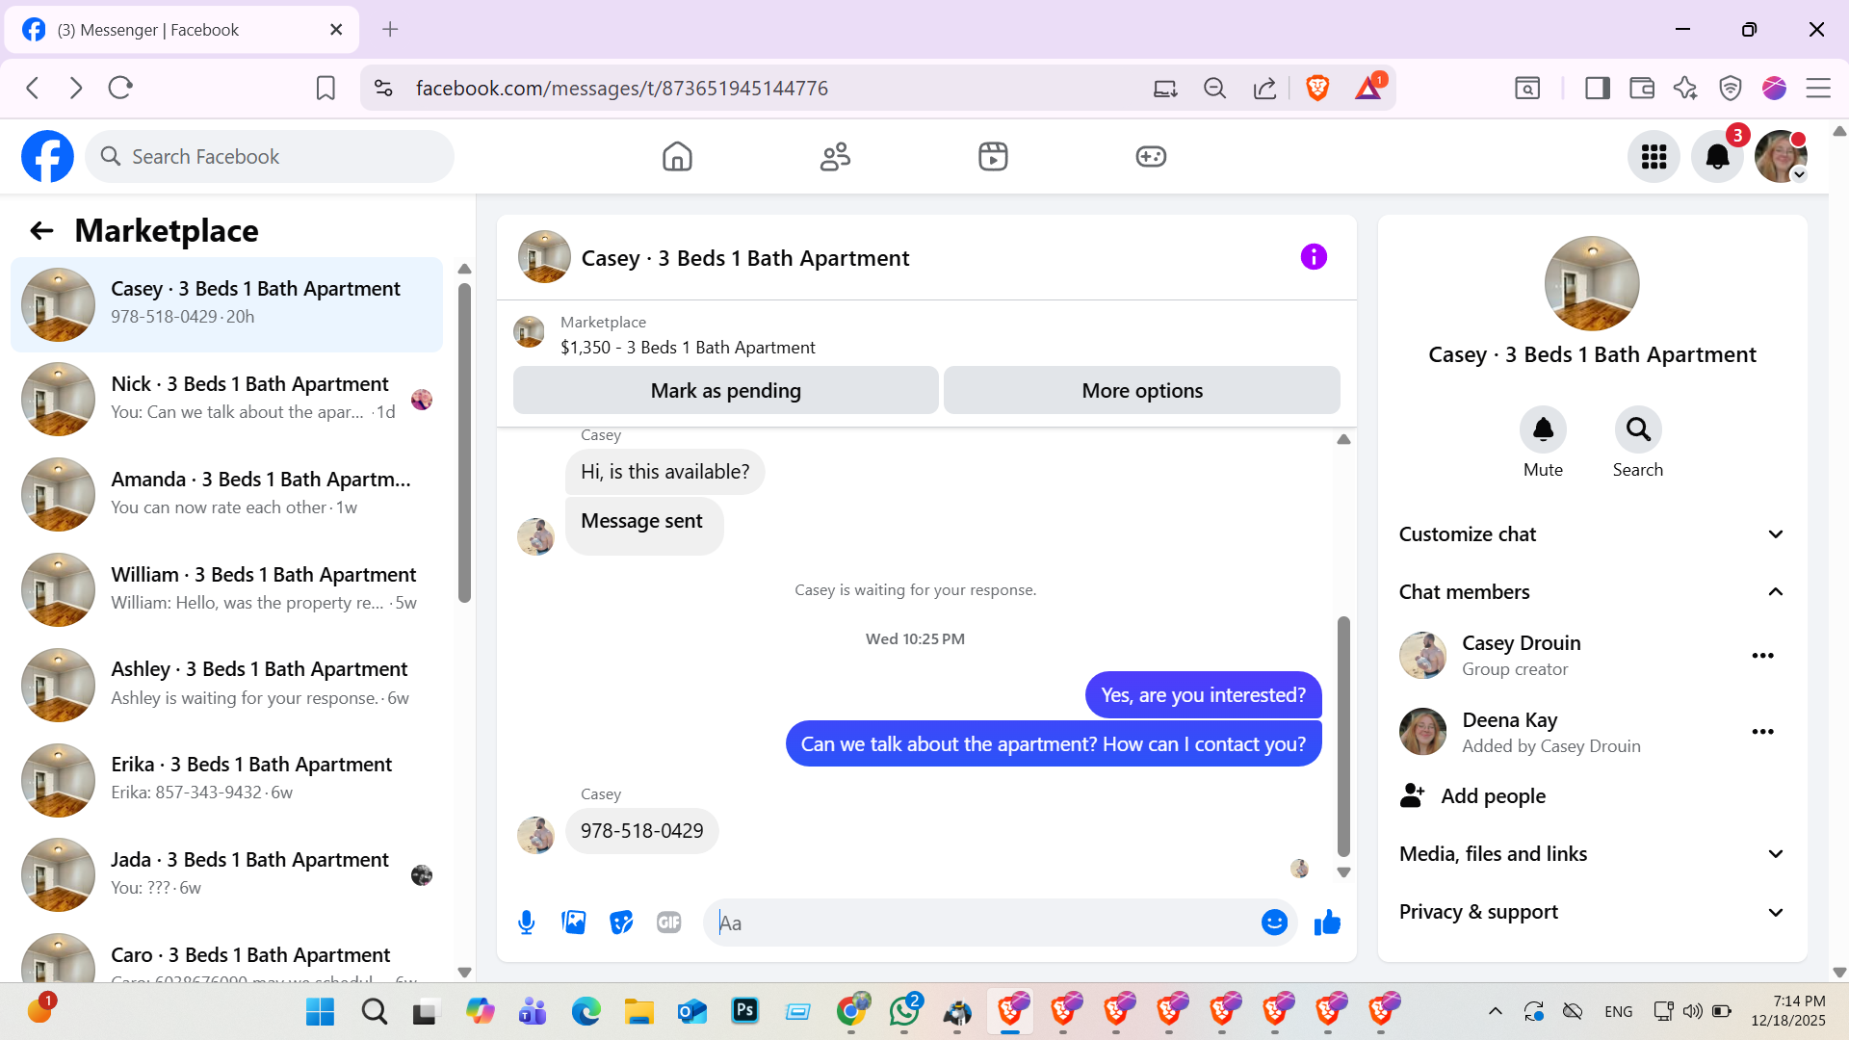Image resolution: width=1849 pixels, height=1040 pixels.
Task: Open the Facebook apps grid menu
Action: (1654, 156)
